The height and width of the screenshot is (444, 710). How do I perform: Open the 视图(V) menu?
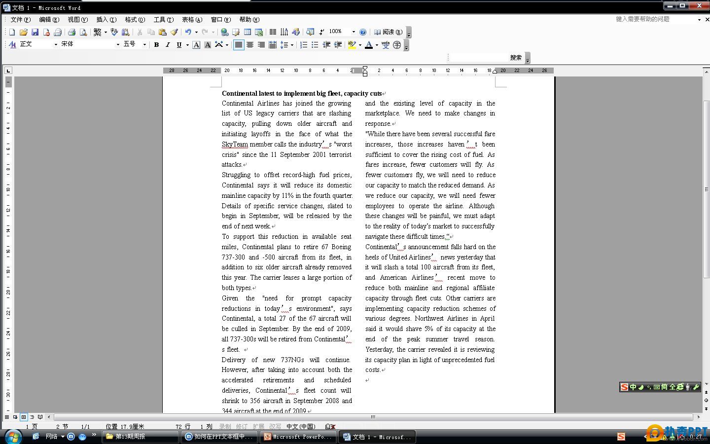(77, 20)
